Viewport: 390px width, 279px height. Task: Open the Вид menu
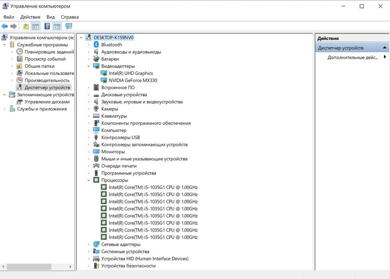coord(50,17)
